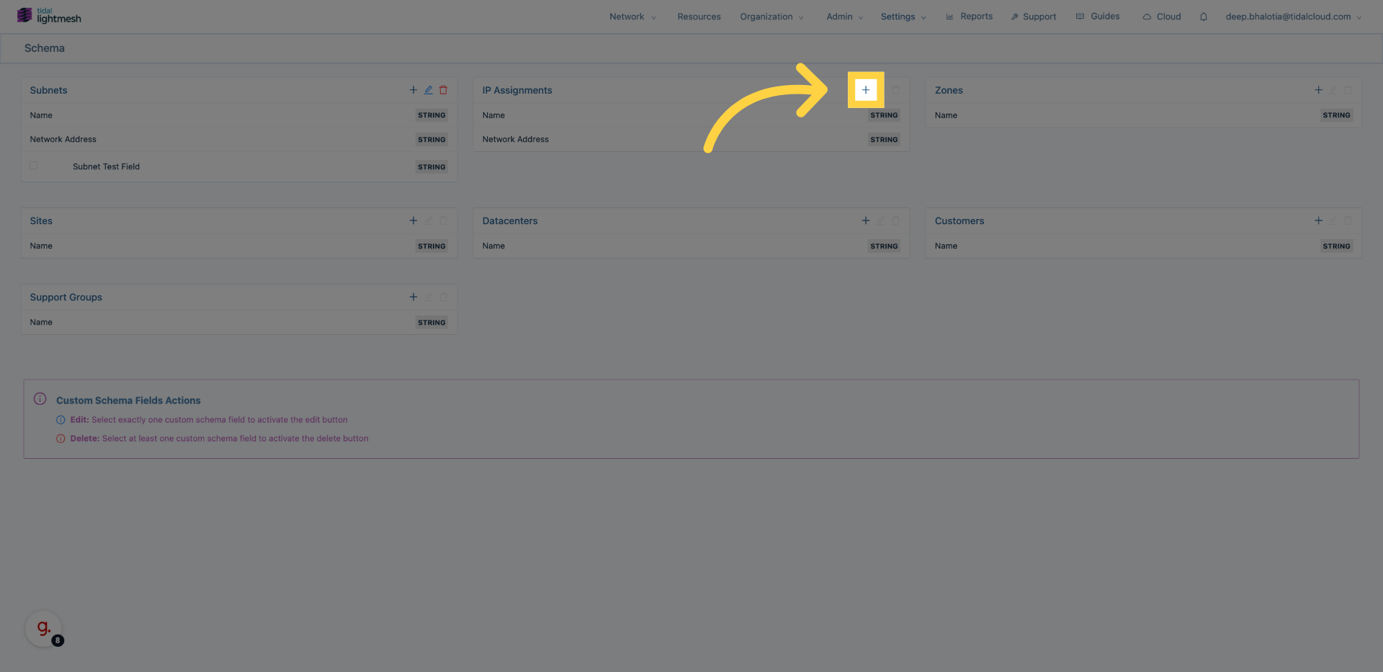This screenshot has height=672, width=1383.
Task: Go to the Resources menu item
Action: [699, 17]
